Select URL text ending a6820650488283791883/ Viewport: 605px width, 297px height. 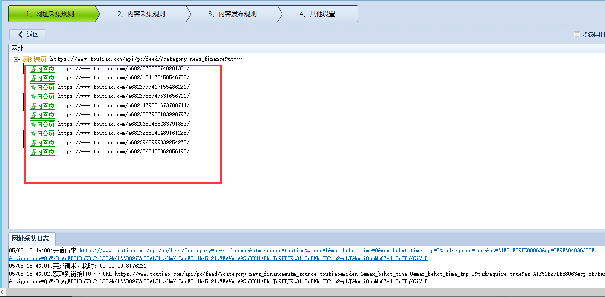pos(124,124)
